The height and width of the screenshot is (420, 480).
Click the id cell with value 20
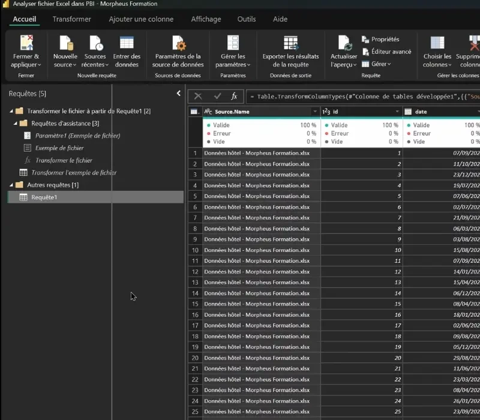click(362, 358)
